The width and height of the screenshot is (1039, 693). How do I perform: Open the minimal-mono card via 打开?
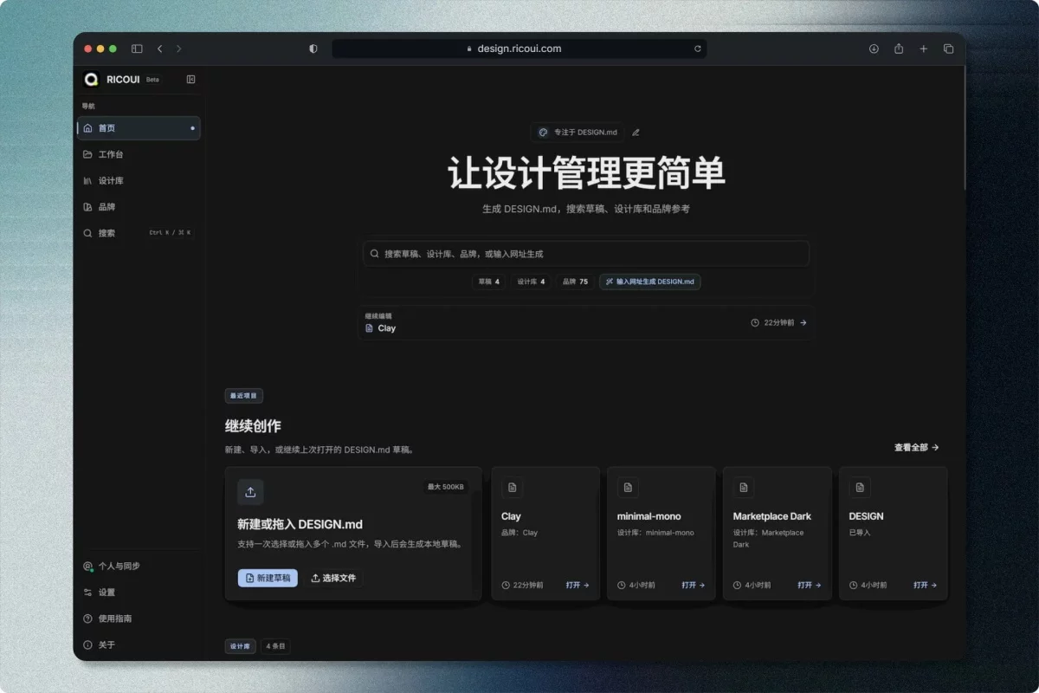pyautogui.click(x=693, y=586)
